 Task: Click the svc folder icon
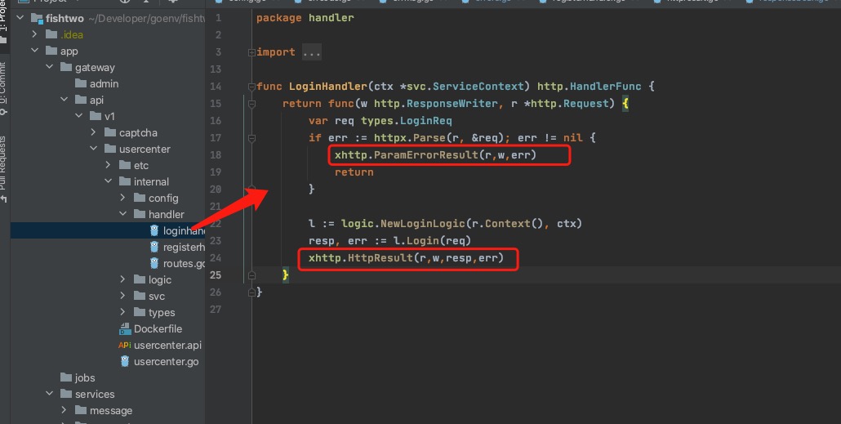(x=140, y=296)
